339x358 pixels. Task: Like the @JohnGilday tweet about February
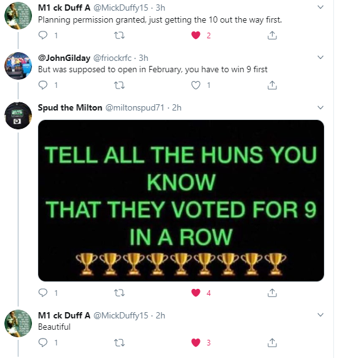tap(196, 85)
